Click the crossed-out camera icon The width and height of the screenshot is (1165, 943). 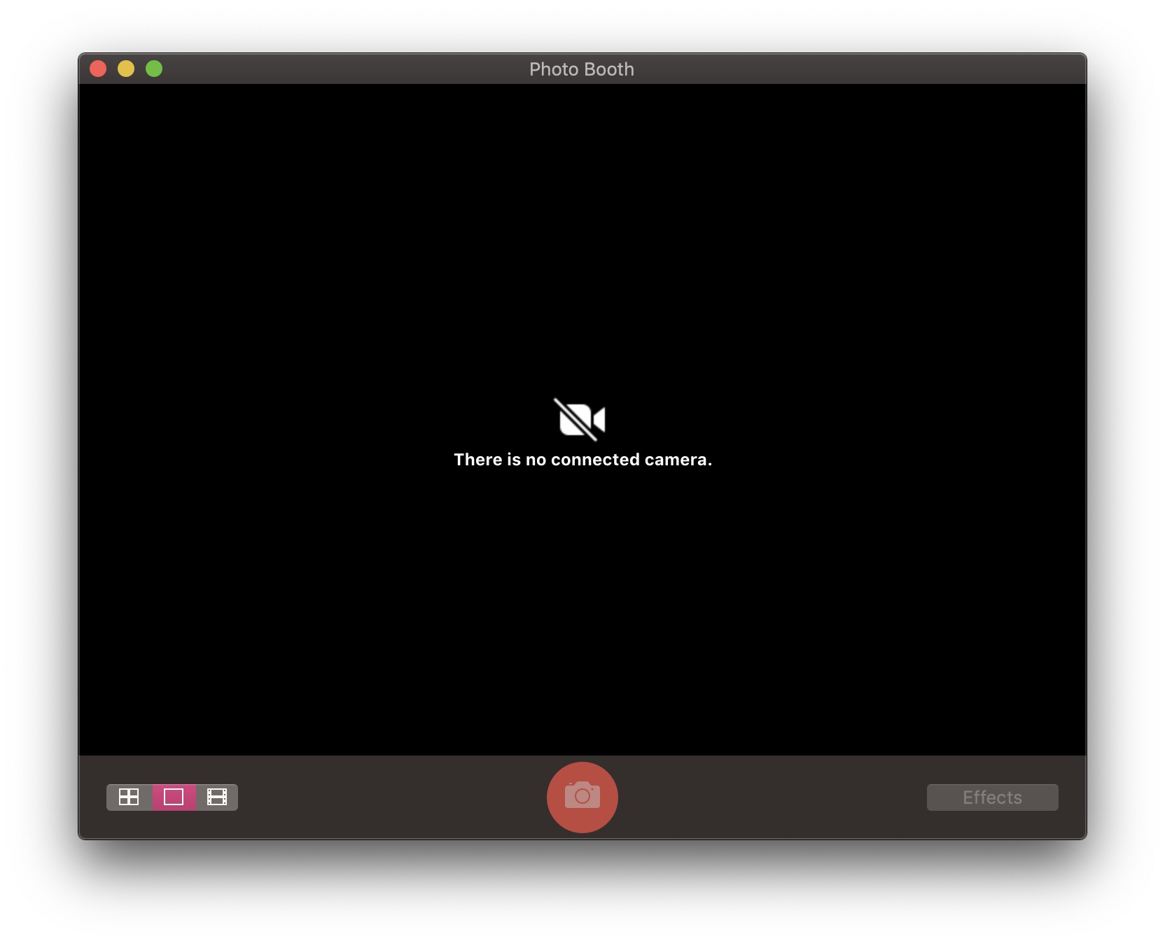(581, 420)
